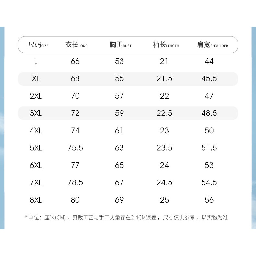
Task: Click the 48.5 shoulder value for 3XL
Action: pos(209,113)
